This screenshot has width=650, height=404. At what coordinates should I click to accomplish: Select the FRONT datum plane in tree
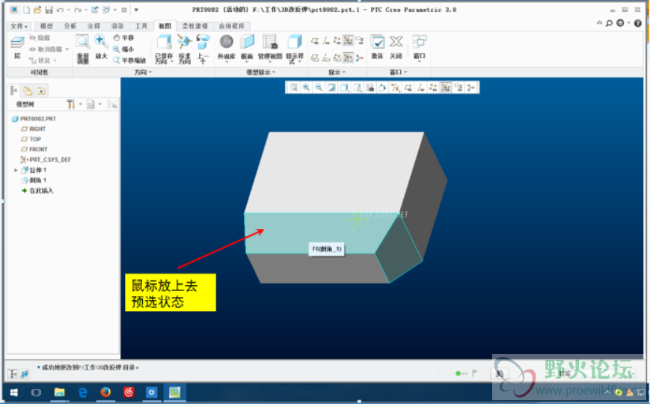pyautogui.click(x=34, y=150)
